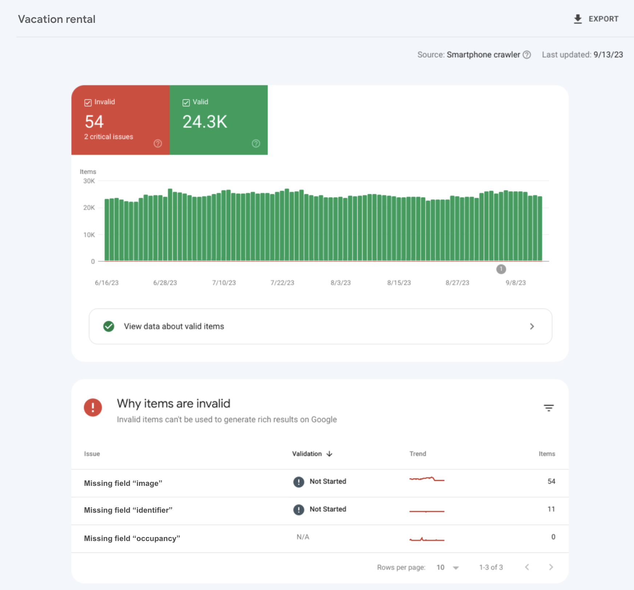Viewport: 634px width, 590px height.
Task: Click the red alert icon beside Why items are invalid
Action: pyautogui.click(x=93, y=407)
